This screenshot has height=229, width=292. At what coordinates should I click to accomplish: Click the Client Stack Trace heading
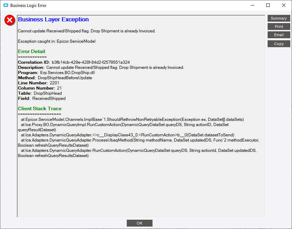40,108
